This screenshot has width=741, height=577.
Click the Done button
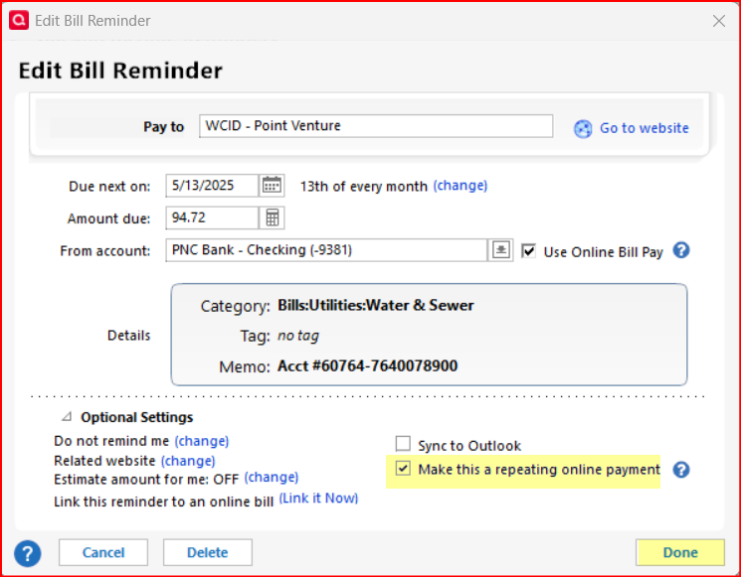(x=680, y=552)
